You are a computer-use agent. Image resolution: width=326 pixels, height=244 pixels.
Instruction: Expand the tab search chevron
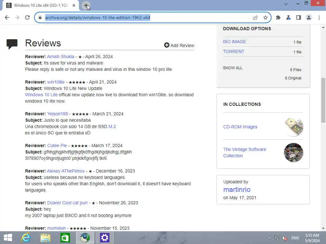(286, 4)
